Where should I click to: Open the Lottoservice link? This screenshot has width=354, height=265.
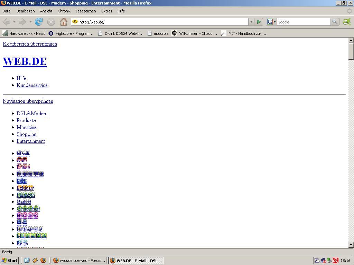(x=29, y=229)
